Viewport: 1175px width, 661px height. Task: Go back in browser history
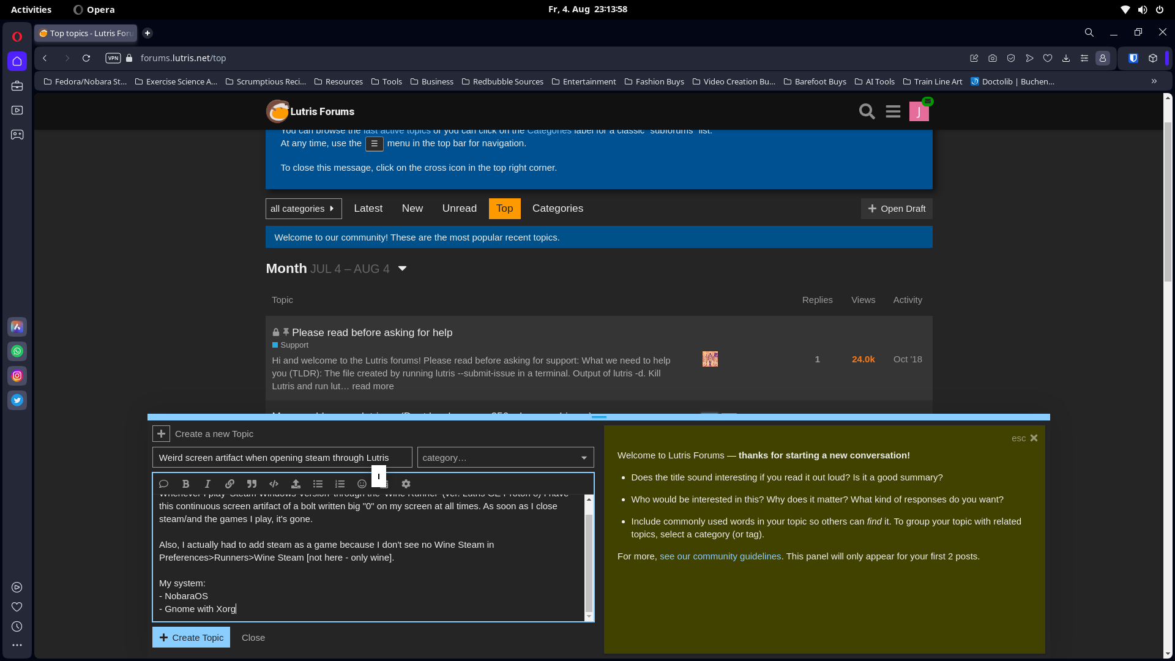pyautogui.click(x=45, y=58)
